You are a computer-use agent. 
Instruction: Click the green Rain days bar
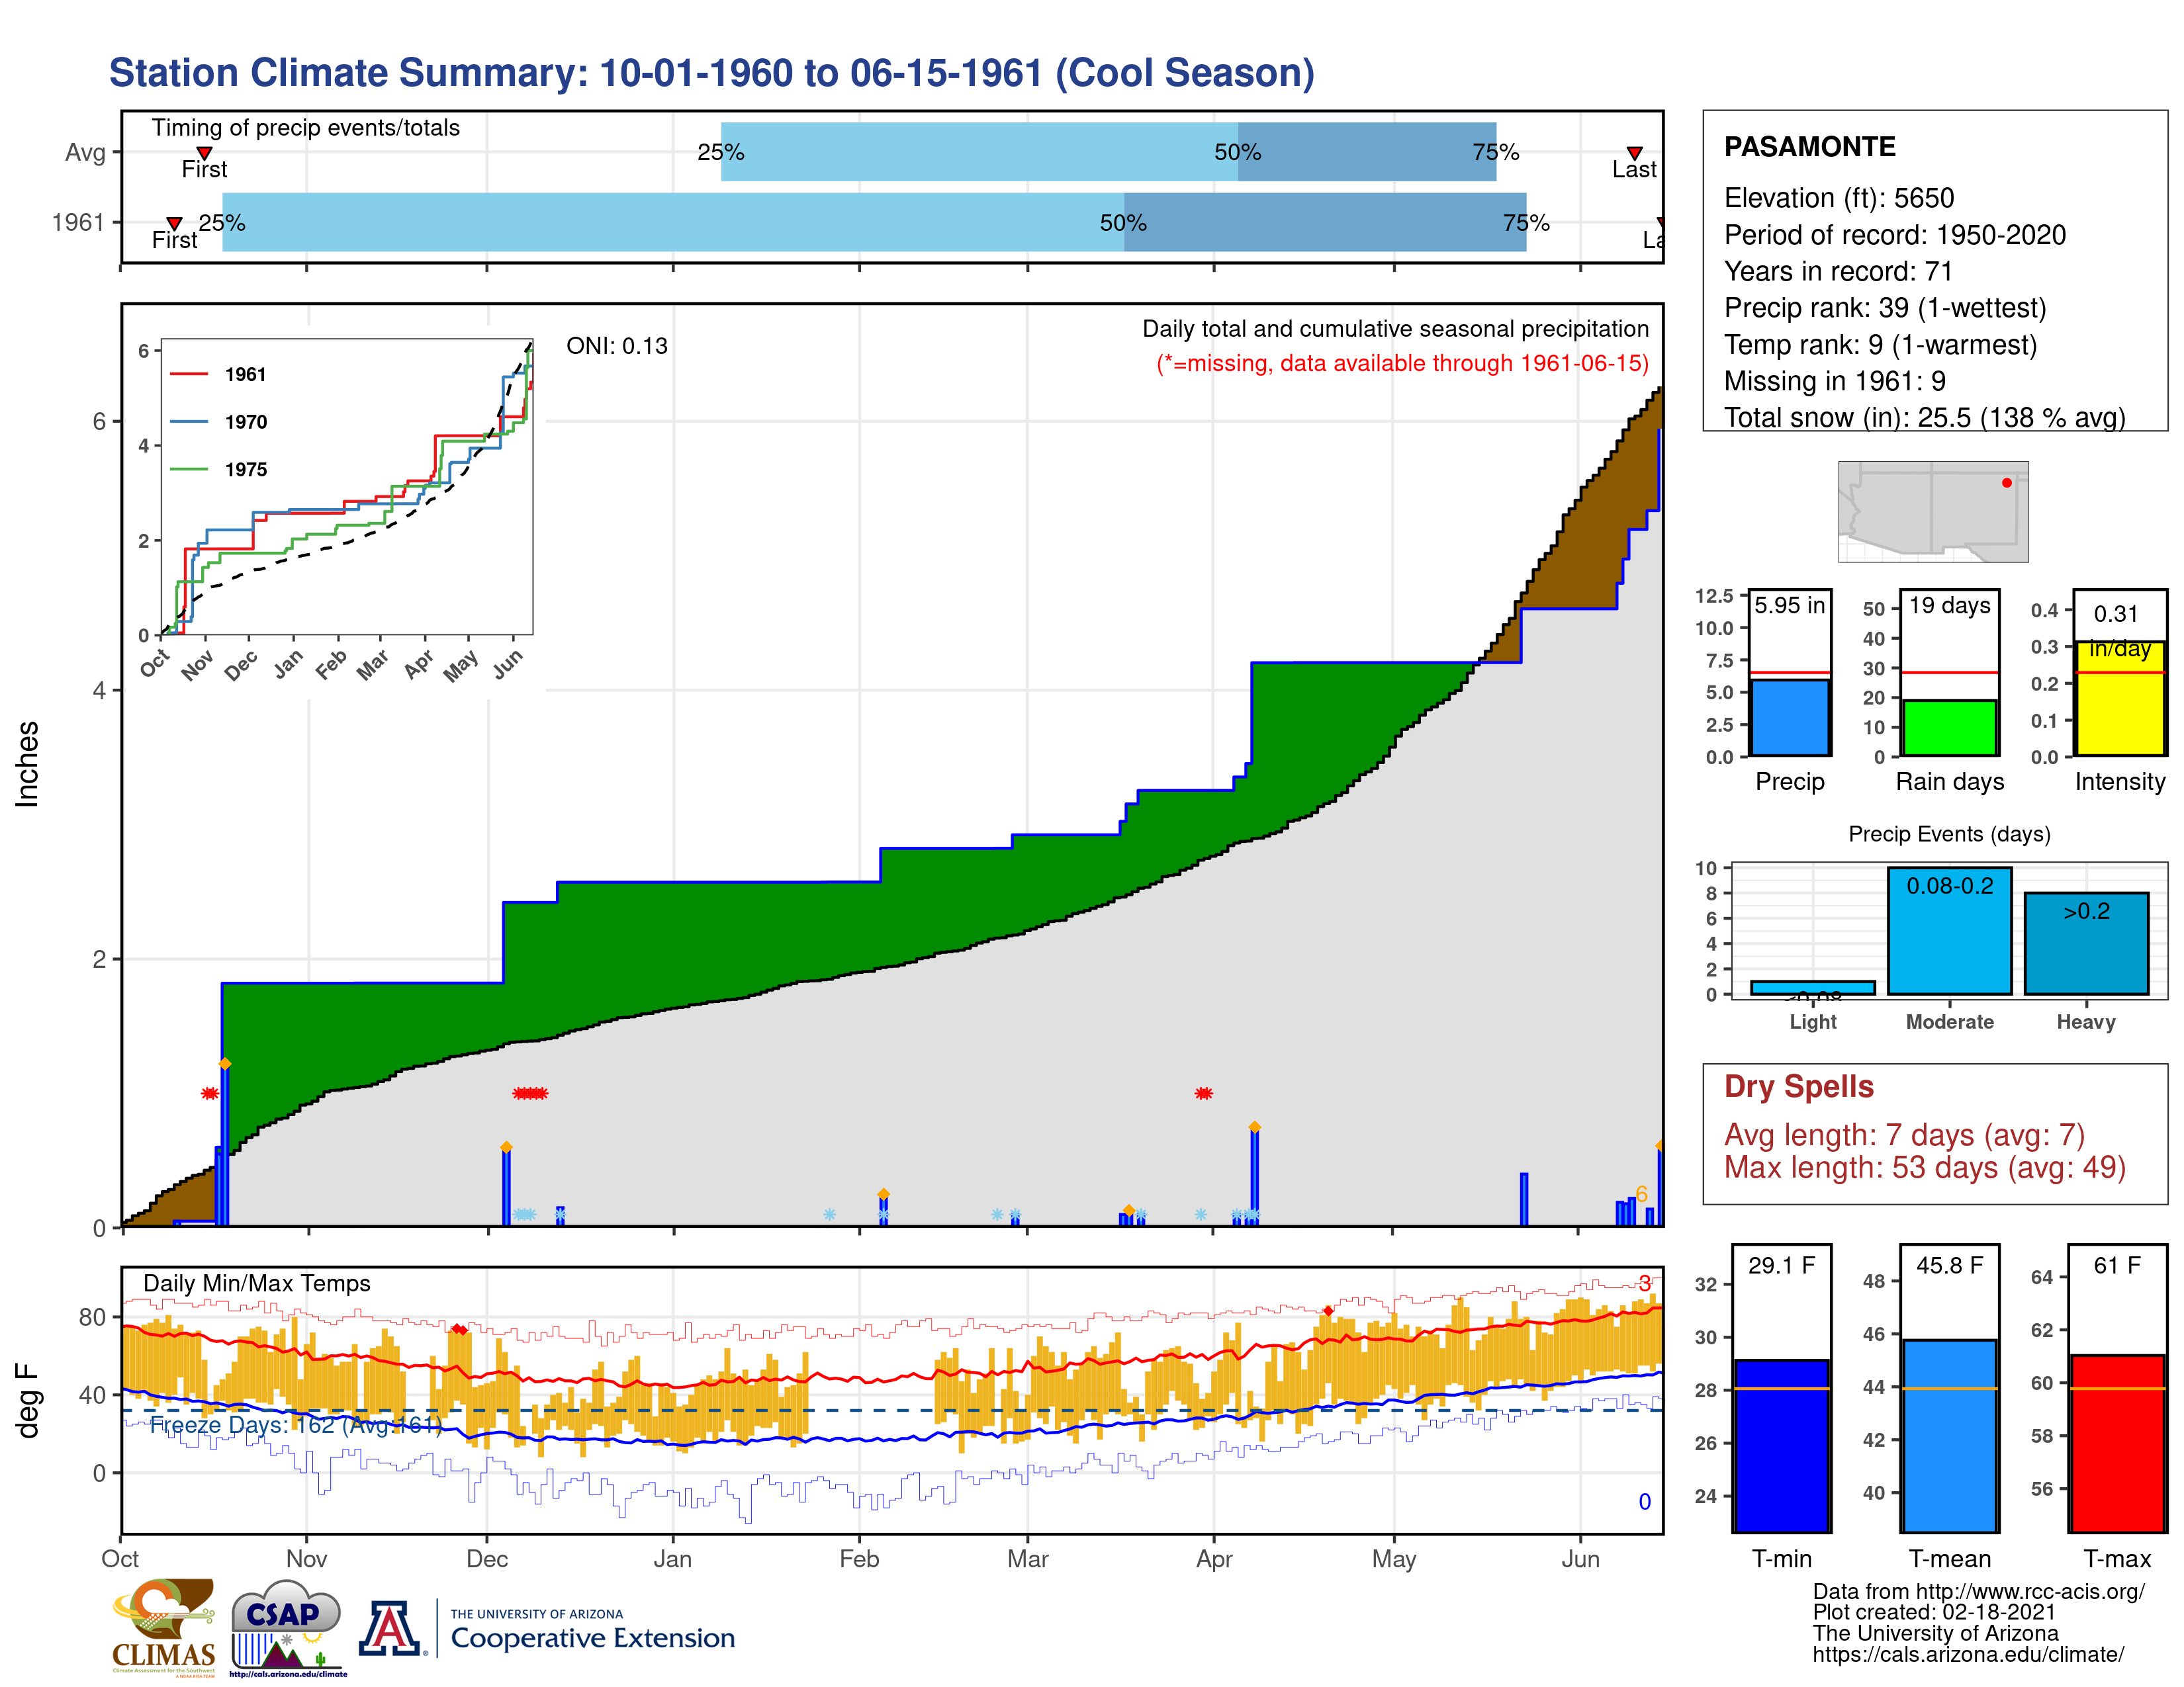coord(1949,728)
